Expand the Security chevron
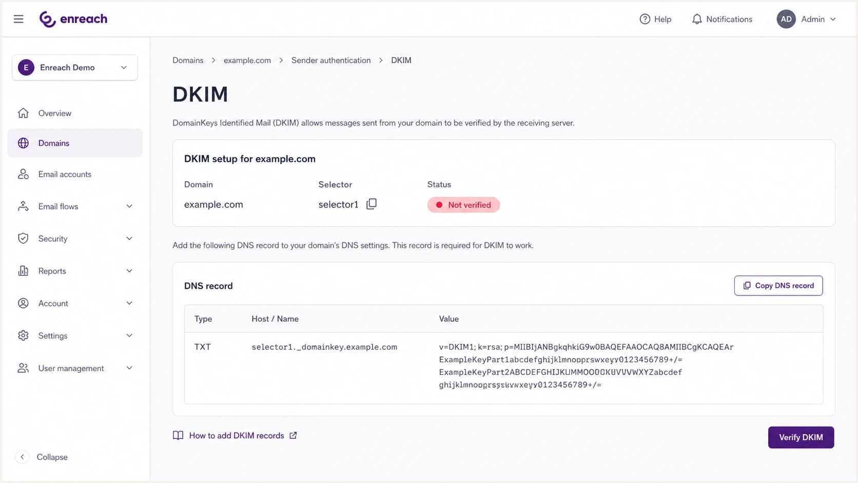Screen dimensions: 858x483 click(x=129, y=239)
